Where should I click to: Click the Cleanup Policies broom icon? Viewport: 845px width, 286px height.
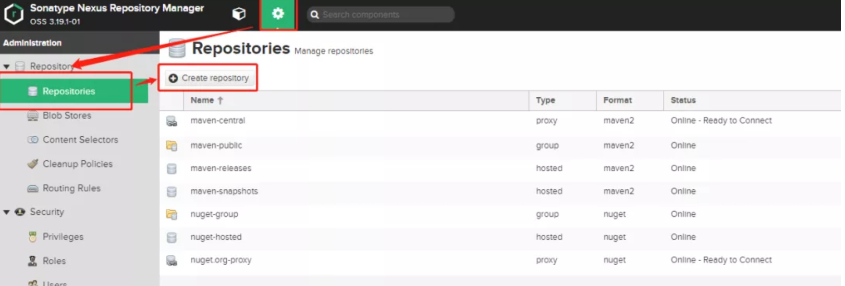(33, 164)
